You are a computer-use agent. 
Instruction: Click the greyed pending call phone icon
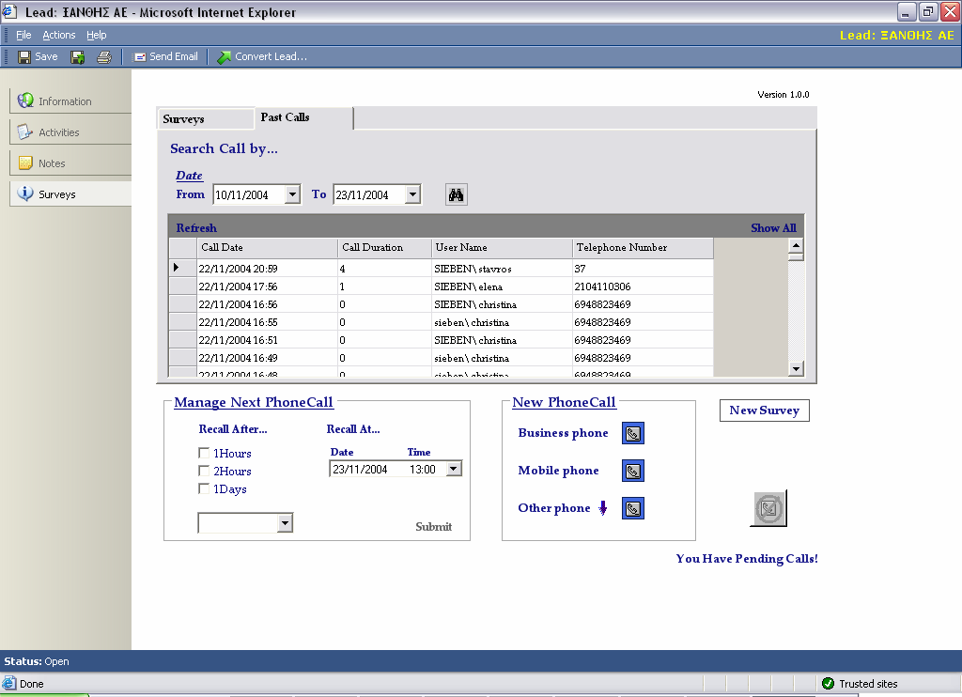point(768,508)
